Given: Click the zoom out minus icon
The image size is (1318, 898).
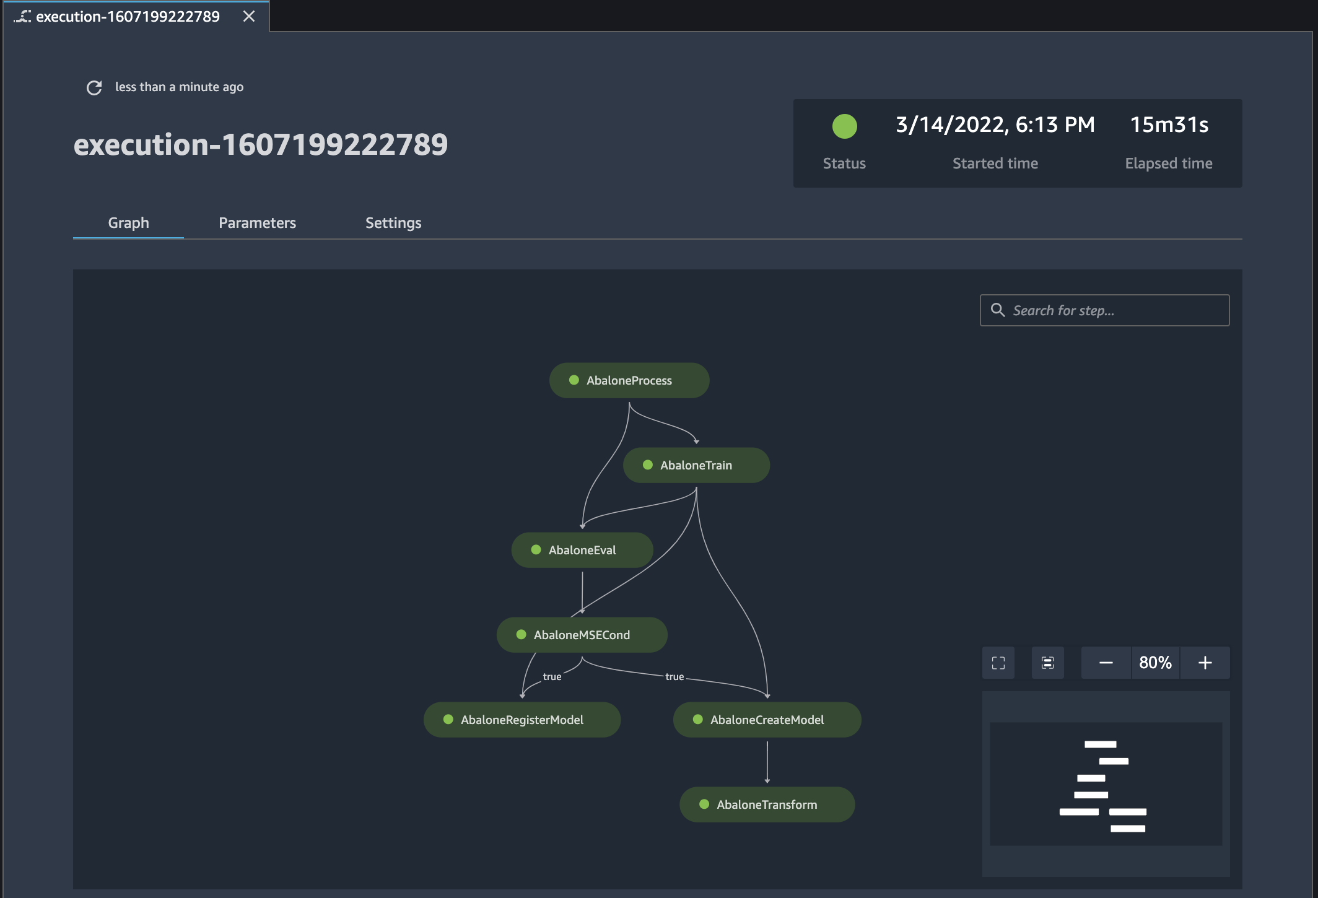Looking at the screenshot, I should point(1107,662).
